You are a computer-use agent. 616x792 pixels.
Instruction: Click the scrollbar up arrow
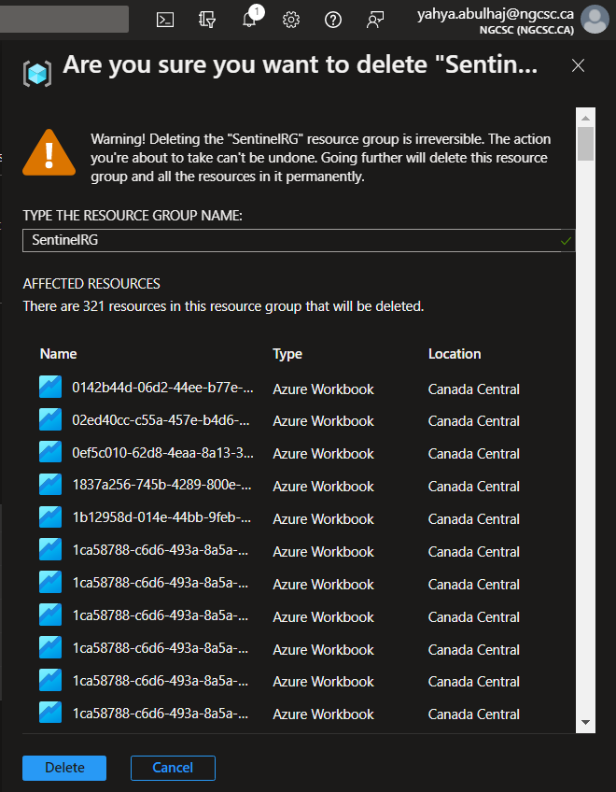point(586,119)
